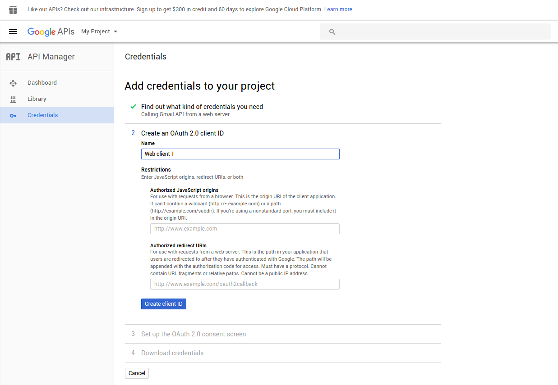Click the Authorized redirect URIs input field
Screen dimensions: 558x385
coord(244,284)
